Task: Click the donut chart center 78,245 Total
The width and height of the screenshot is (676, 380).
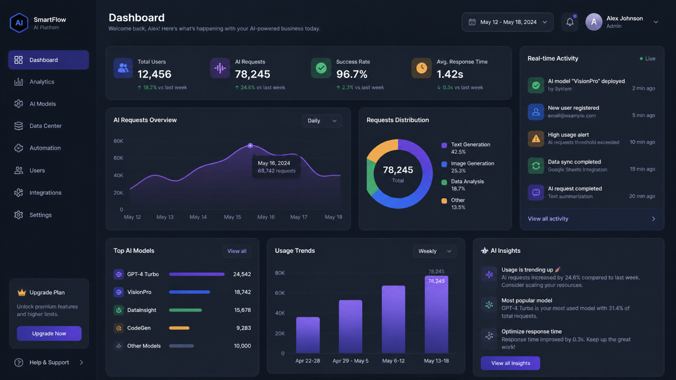Action: point(398,174)
